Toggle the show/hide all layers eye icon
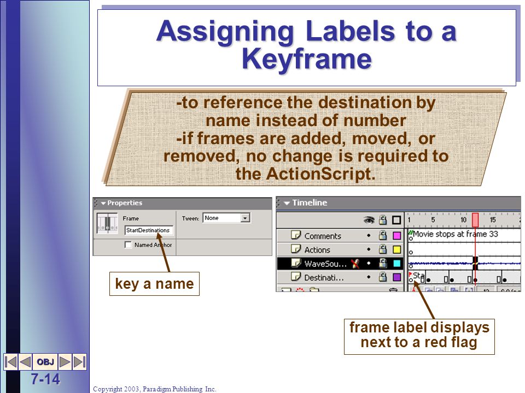 [x=369, y=220]
